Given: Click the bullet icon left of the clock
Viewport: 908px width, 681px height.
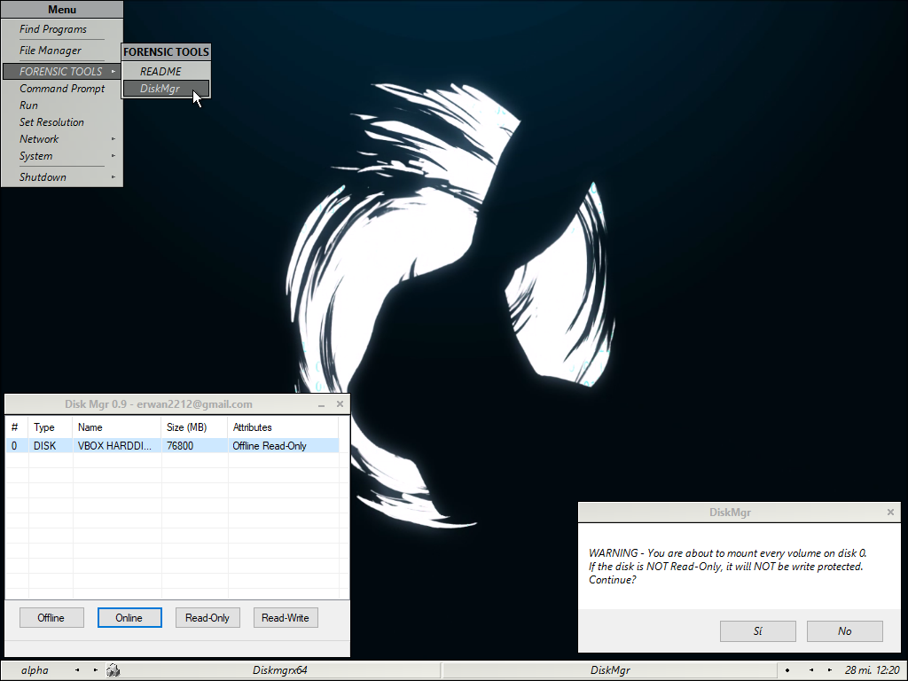Looking at the screenshot, I should (787, 670).
